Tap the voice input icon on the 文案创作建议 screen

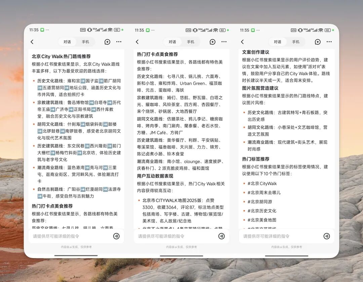click(327, 236)
